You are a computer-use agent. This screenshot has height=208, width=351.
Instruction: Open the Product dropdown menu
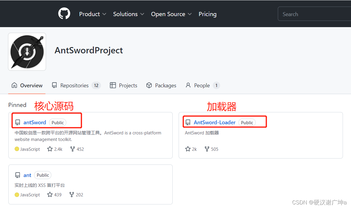92,14
